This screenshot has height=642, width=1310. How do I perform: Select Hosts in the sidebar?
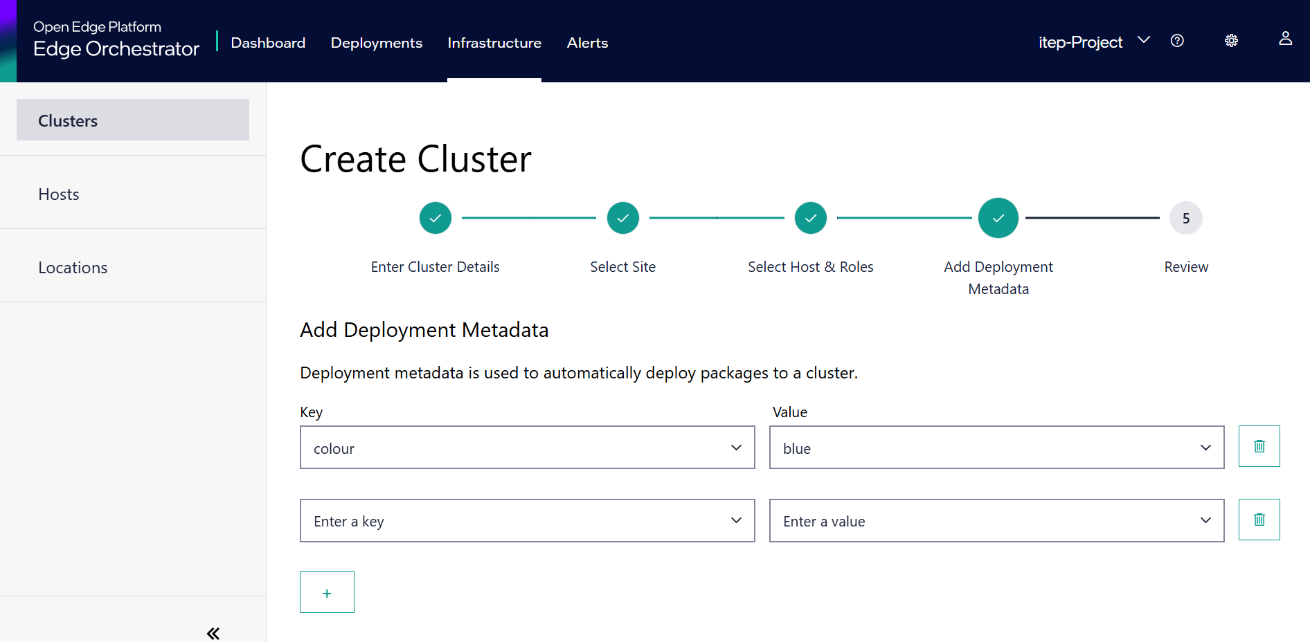tap(58, 194)
